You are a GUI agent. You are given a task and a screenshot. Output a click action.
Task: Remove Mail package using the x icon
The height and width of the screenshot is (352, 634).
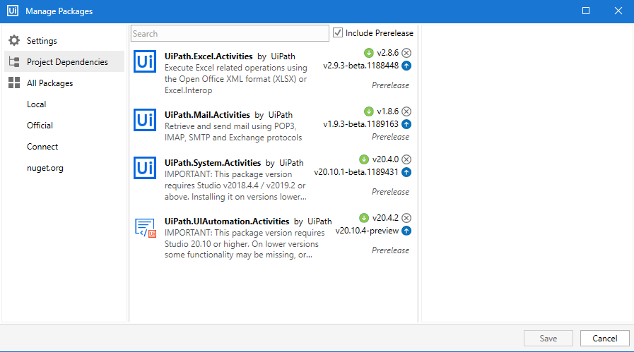[406, 111]
